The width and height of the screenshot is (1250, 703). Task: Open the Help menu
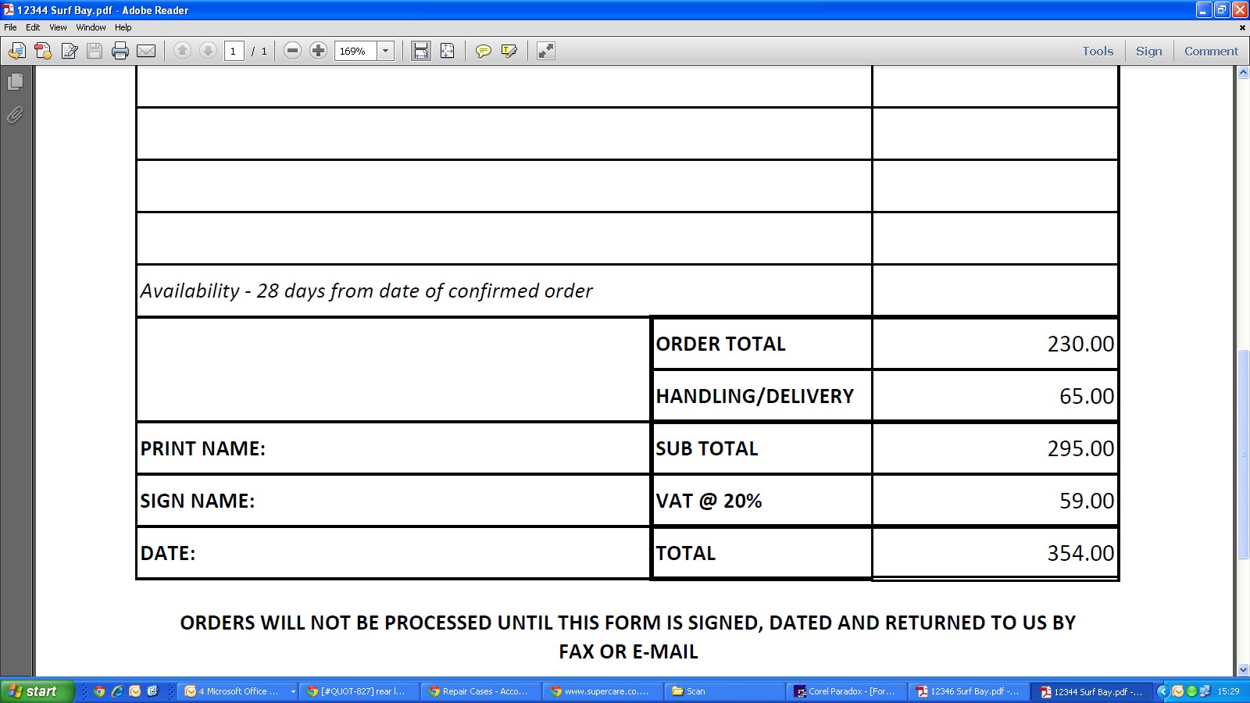(123, 27)
